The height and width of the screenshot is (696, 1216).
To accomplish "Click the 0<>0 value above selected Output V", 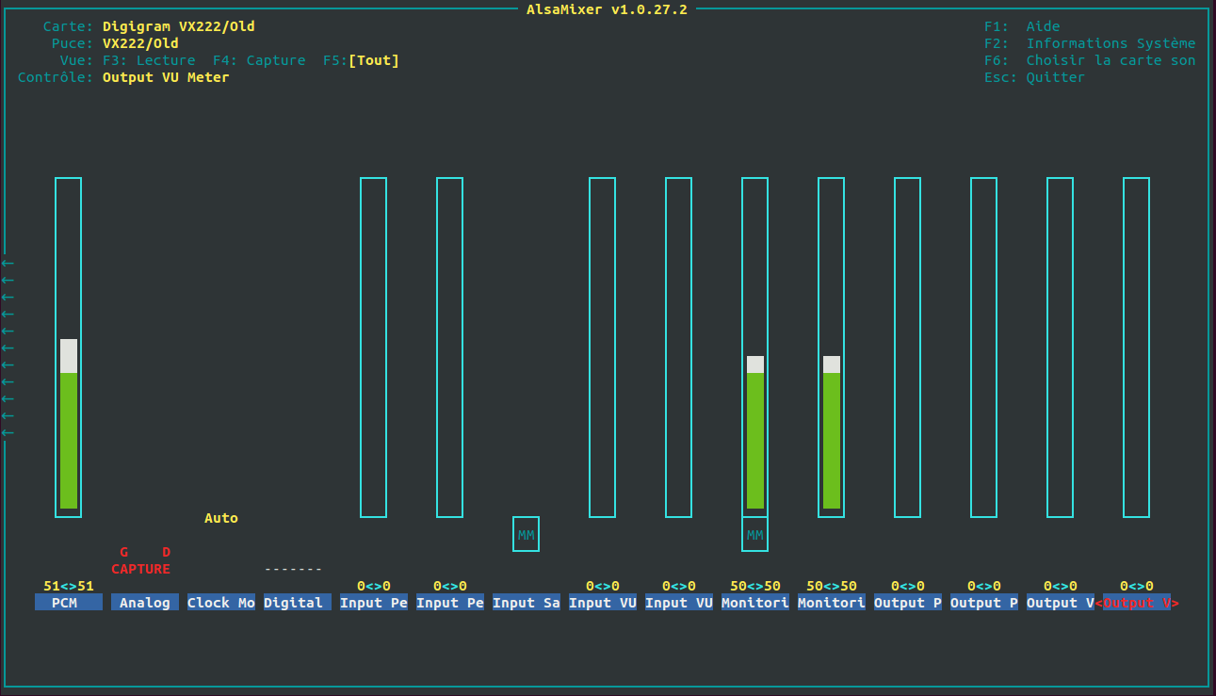I will 1137,586.
